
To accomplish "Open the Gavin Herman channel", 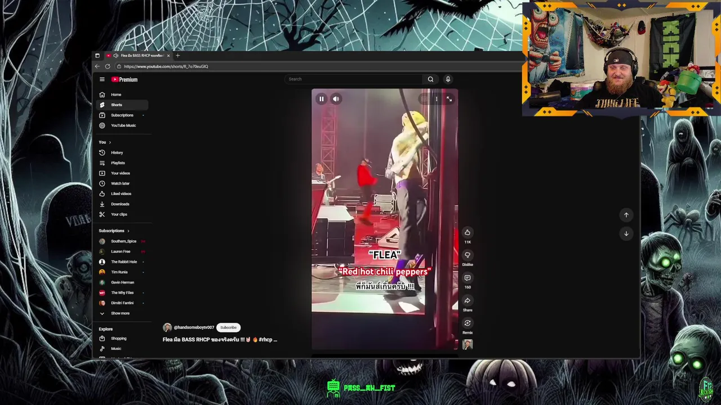I will pos(122,282).
